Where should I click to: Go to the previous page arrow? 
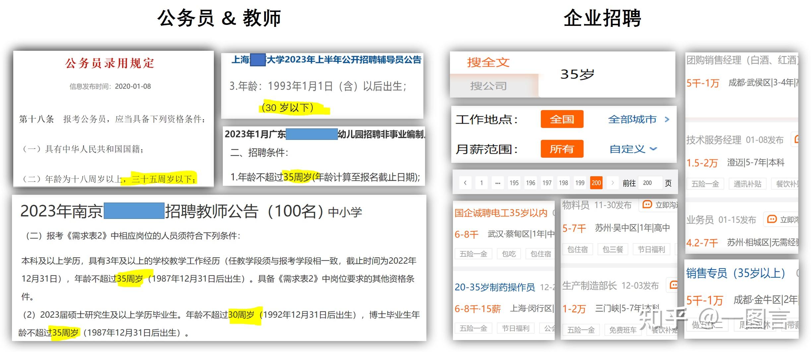465,183
